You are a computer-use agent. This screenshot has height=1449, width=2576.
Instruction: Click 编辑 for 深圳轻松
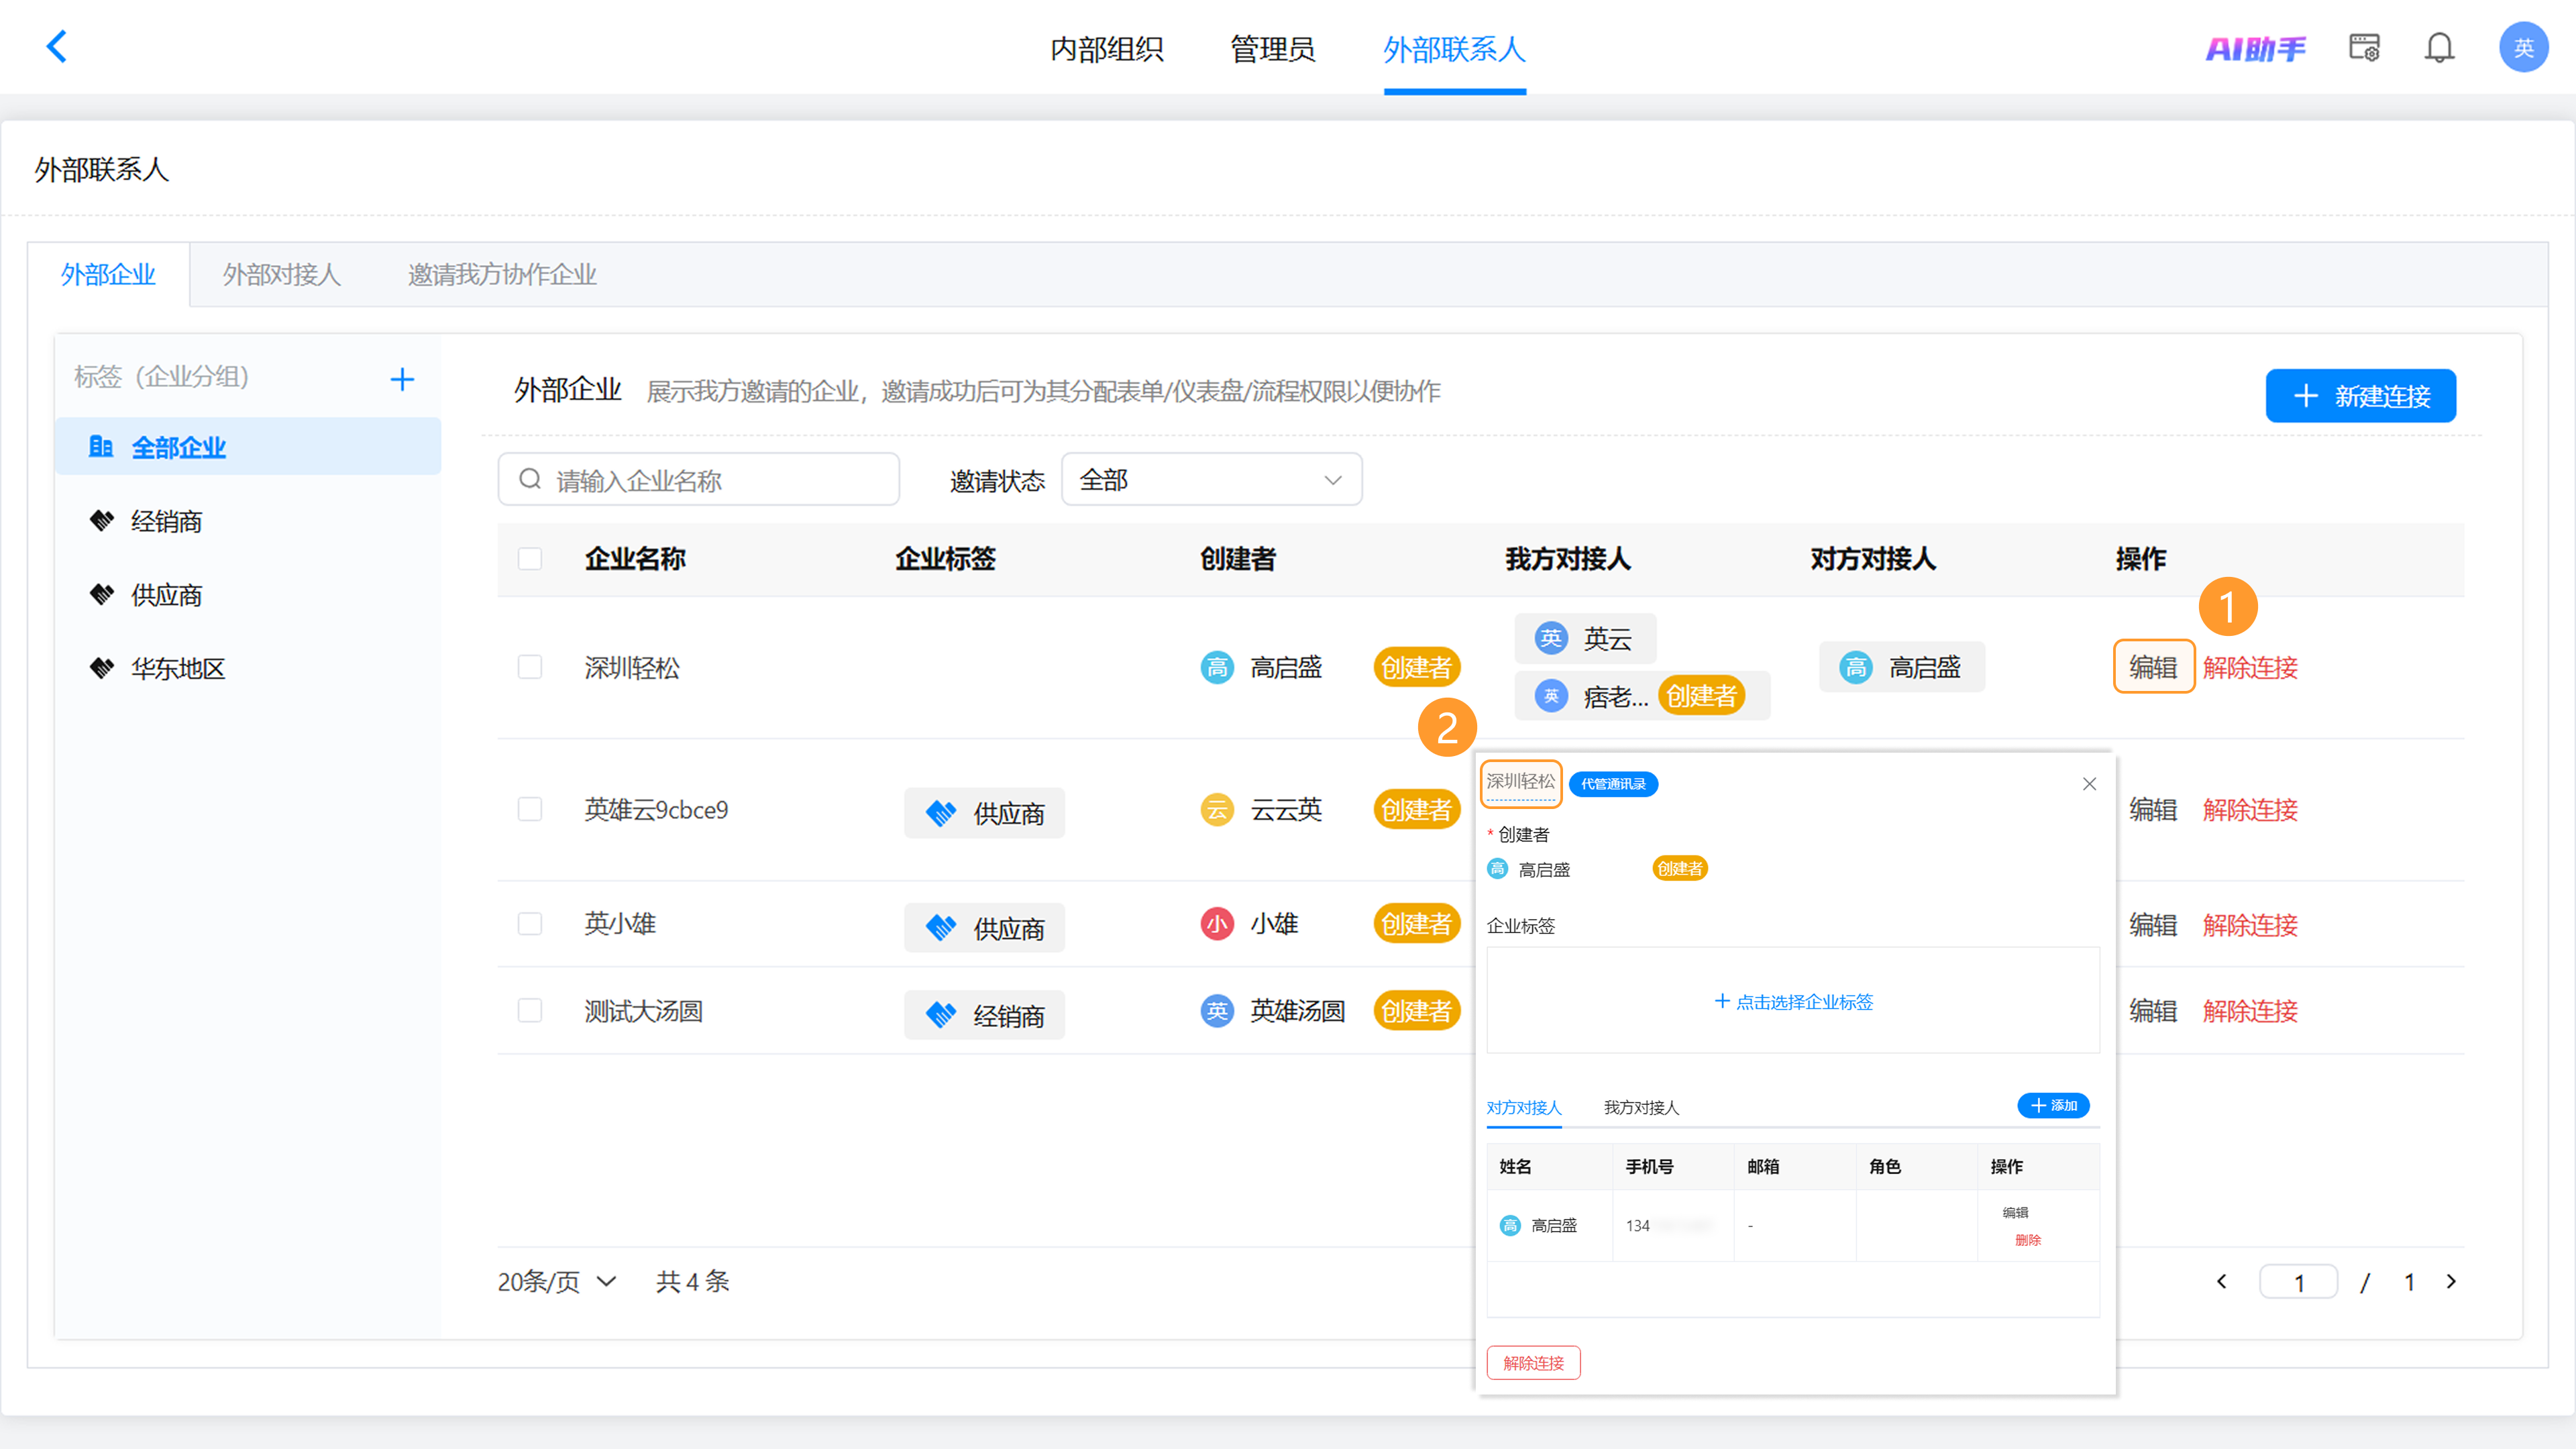pos(2153,667)
